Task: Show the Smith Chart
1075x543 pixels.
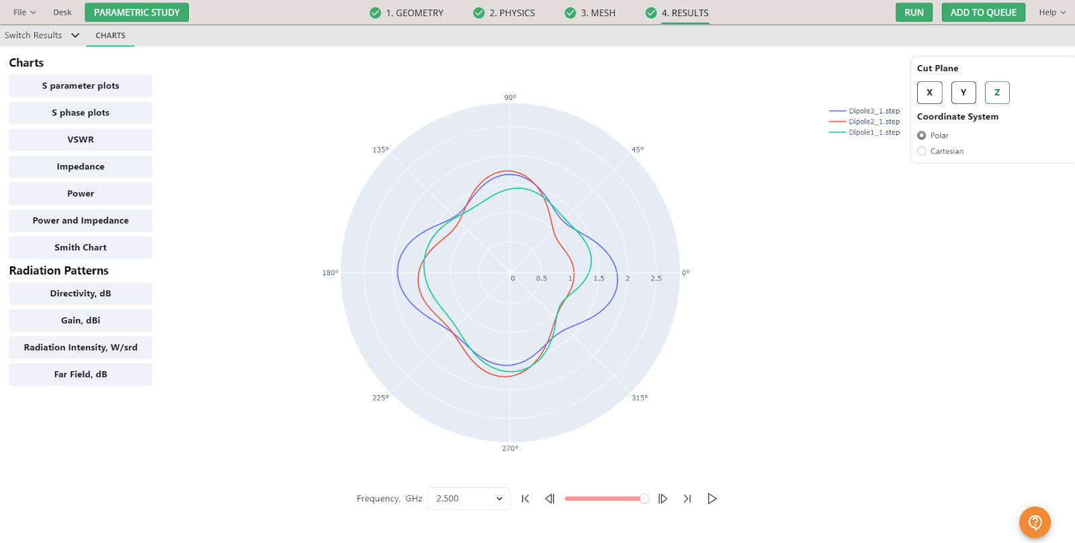Action: 81,248
